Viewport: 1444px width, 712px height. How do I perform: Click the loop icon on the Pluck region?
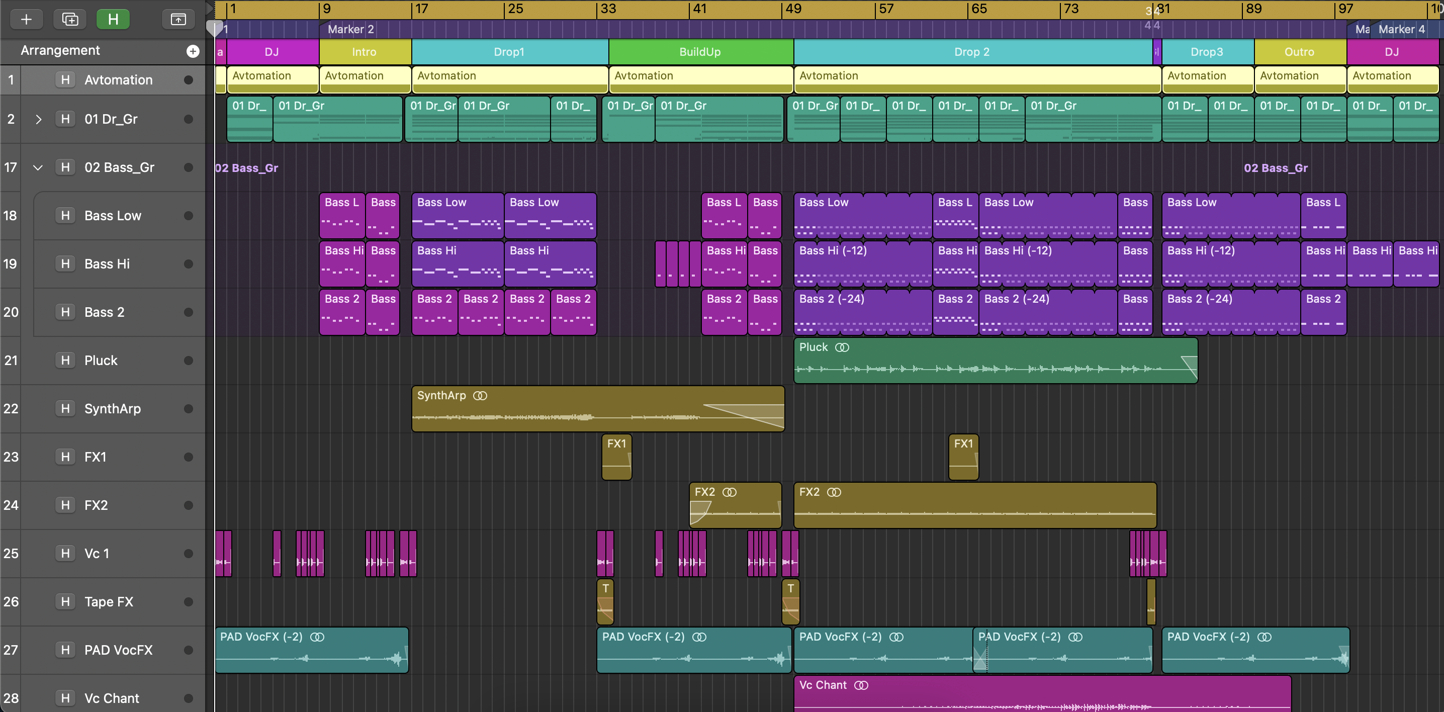[842, 347]
